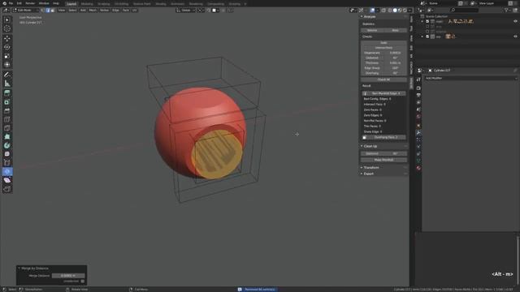Open the Active Tool properties tab
The height and width of the screenshot is (292, 520).
click(x=418, y=79)
